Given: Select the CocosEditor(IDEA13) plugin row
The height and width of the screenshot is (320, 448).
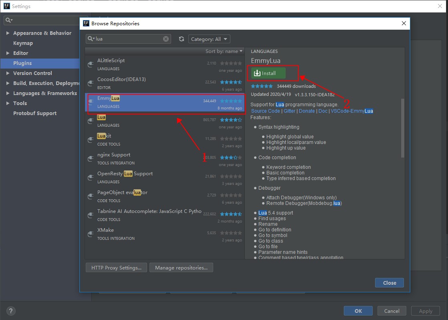Looking at the screenshot, I should click(165, 83).
